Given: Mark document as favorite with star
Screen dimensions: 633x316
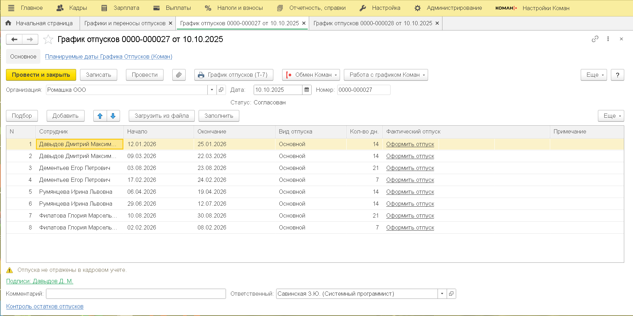Looking at the screenshot, I should click(x=48, y=40).
